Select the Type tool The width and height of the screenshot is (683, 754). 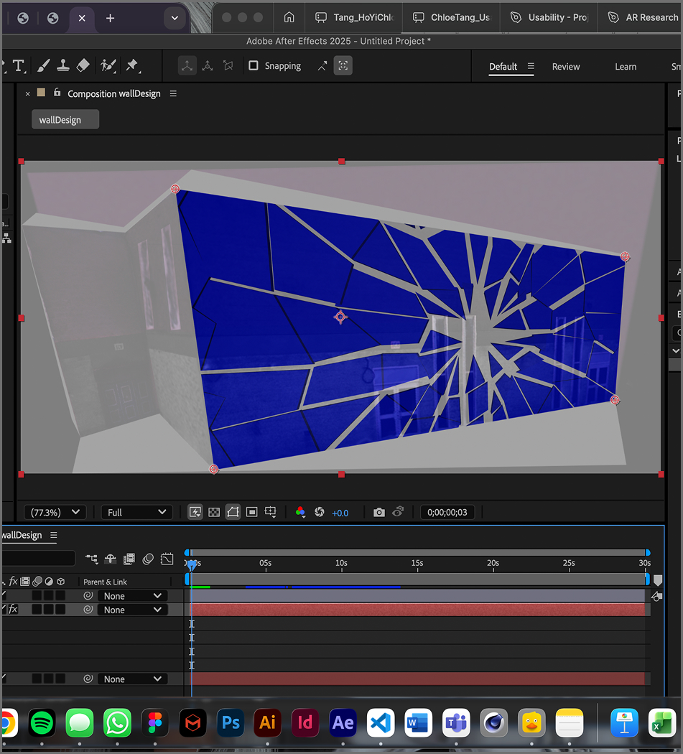click(19, 65)
